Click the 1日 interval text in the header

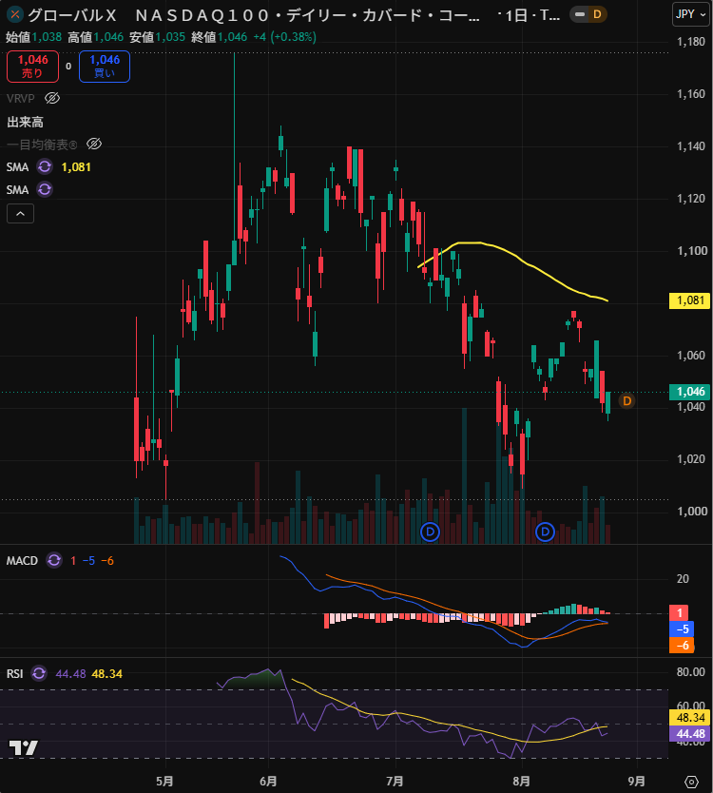click(x=517, y=15)
